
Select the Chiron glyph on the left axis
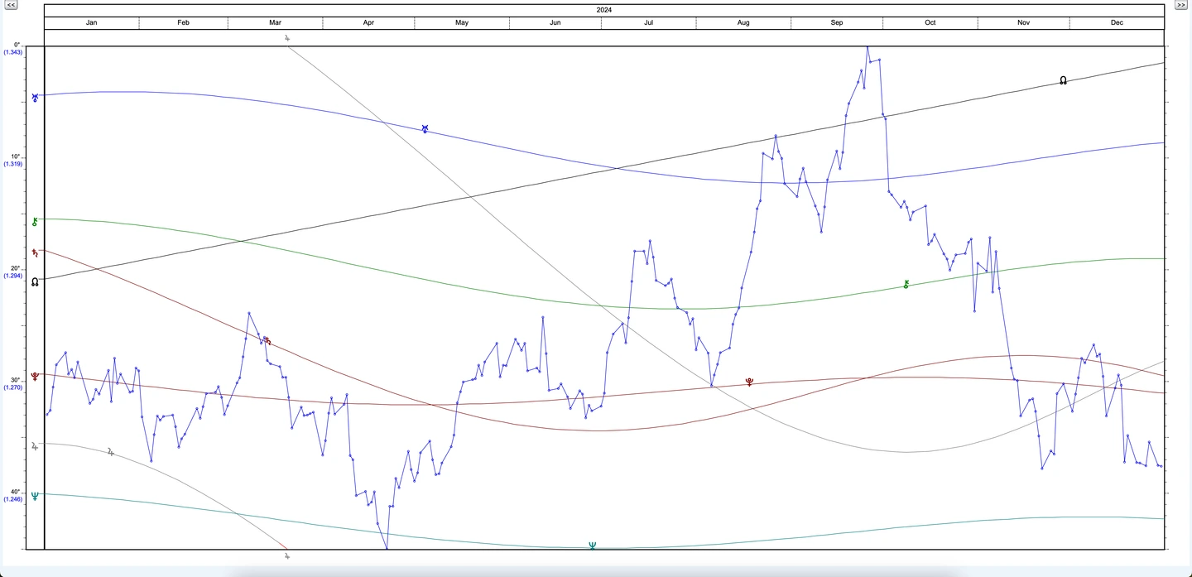[35, 221]
